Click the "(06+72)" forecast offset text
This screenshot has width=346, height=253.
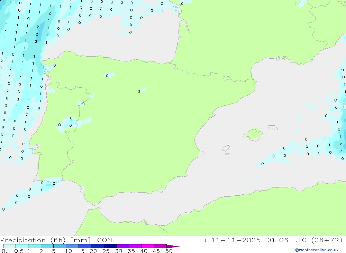pos(327,240)
